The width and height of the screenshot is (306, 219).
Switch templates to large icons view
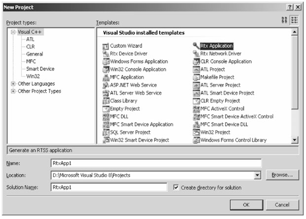pyautogui.click(x=284, y=20)
